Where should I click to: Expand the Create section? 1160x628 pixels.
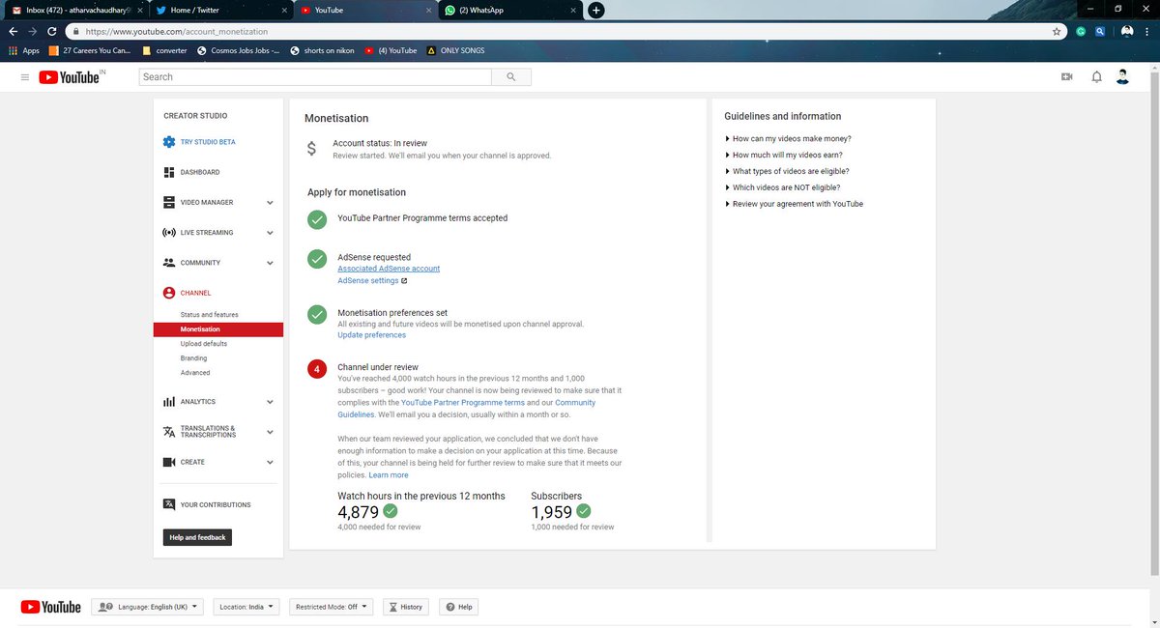270,462
